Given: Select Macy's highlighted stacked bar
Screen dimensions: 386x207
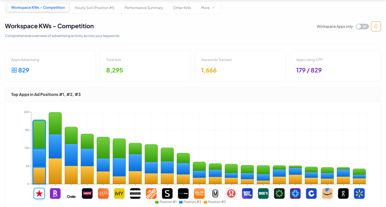Looking at the screenshot, I should point(39,152).
